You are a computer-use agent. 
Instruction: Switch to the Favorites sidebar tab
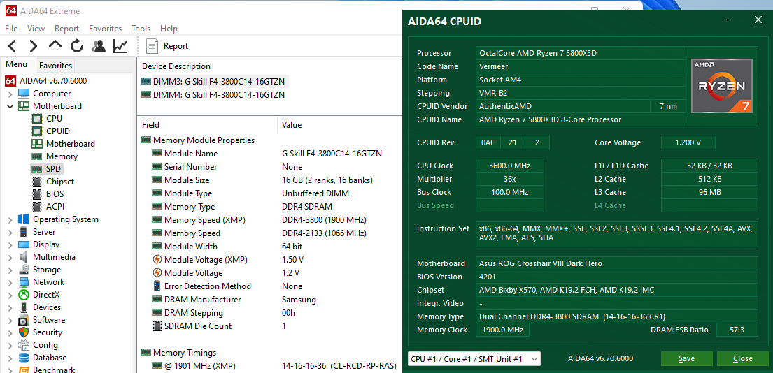click(x=55, y=65)
